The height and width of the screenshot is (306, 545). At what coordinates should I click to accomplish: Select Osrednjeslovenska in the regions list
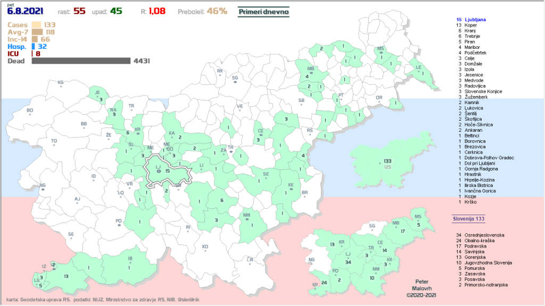483,235
